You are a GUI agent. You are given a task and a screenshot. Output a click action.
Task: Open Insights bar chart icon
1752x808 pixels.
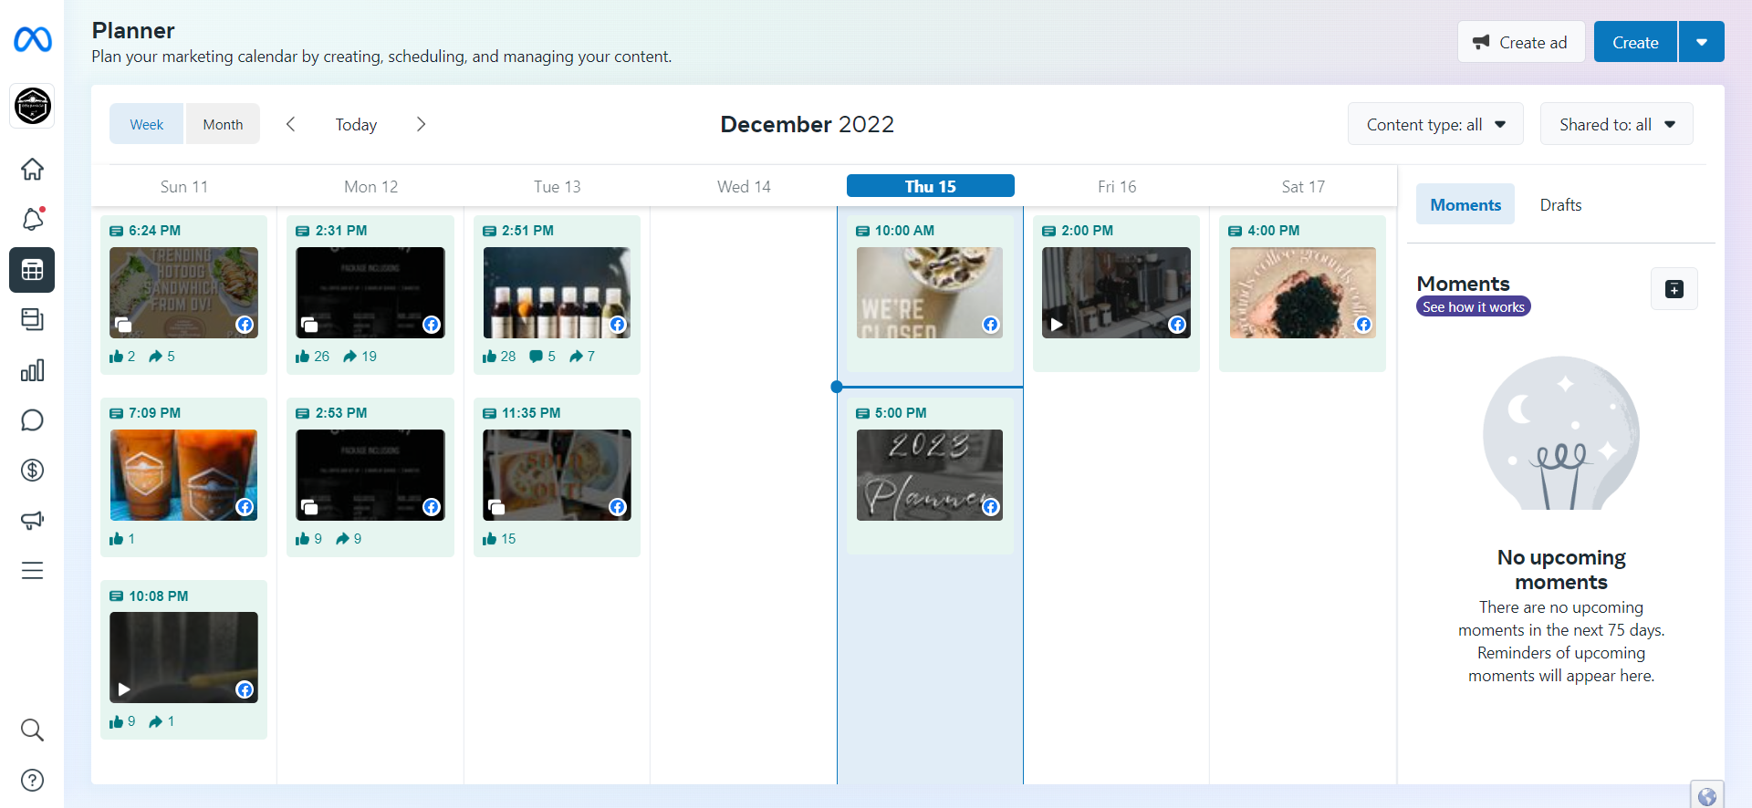coord(32,369)
